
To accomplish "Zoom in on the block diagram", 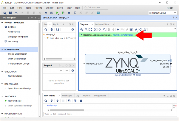I will 81,30.
